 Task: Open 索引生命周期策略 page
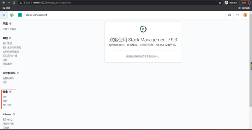tap(12, 47)
